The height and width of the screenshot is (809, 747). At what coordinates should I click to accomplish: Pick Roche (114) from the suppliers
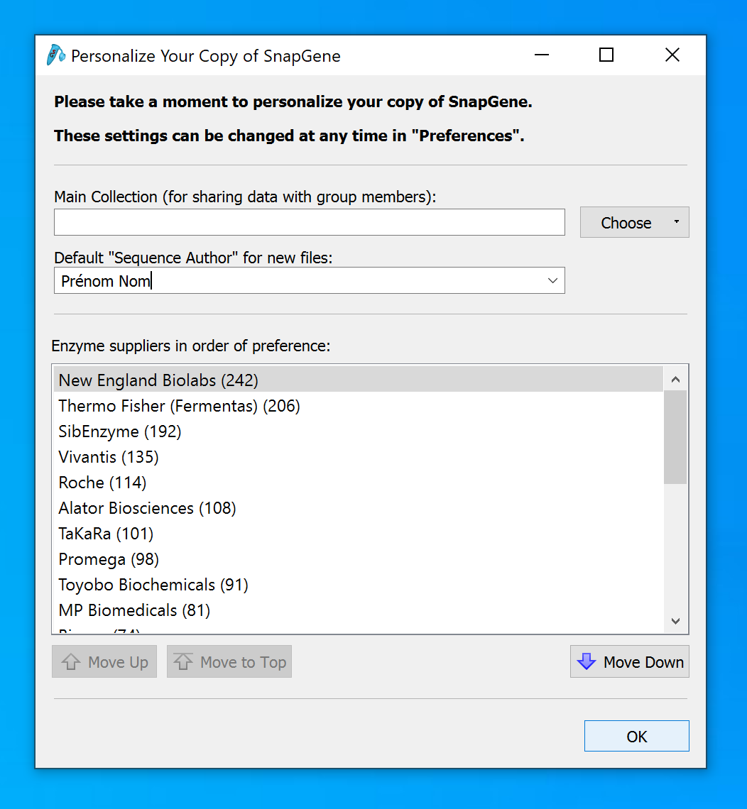coord(102,483)
